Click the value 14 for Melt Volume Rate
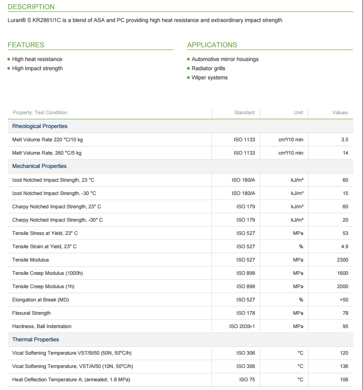This screenshot has height=390, width=363. click(346, 153)
